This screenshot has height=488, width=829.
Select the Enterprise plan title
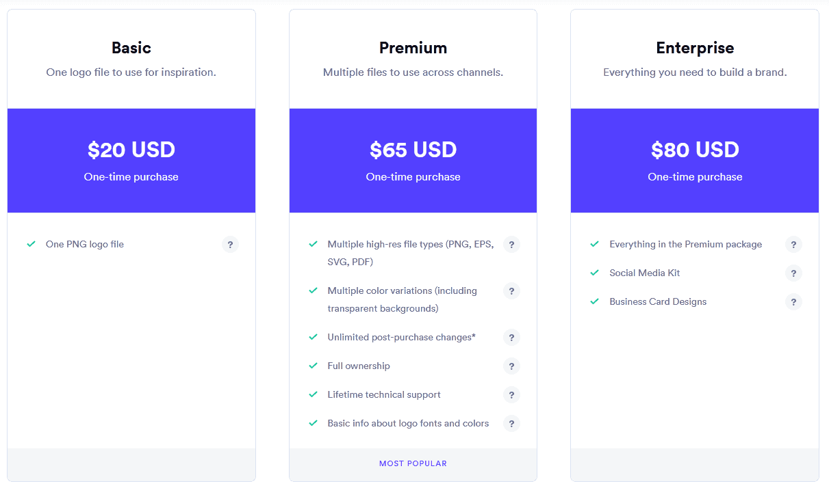click(695, 48)
